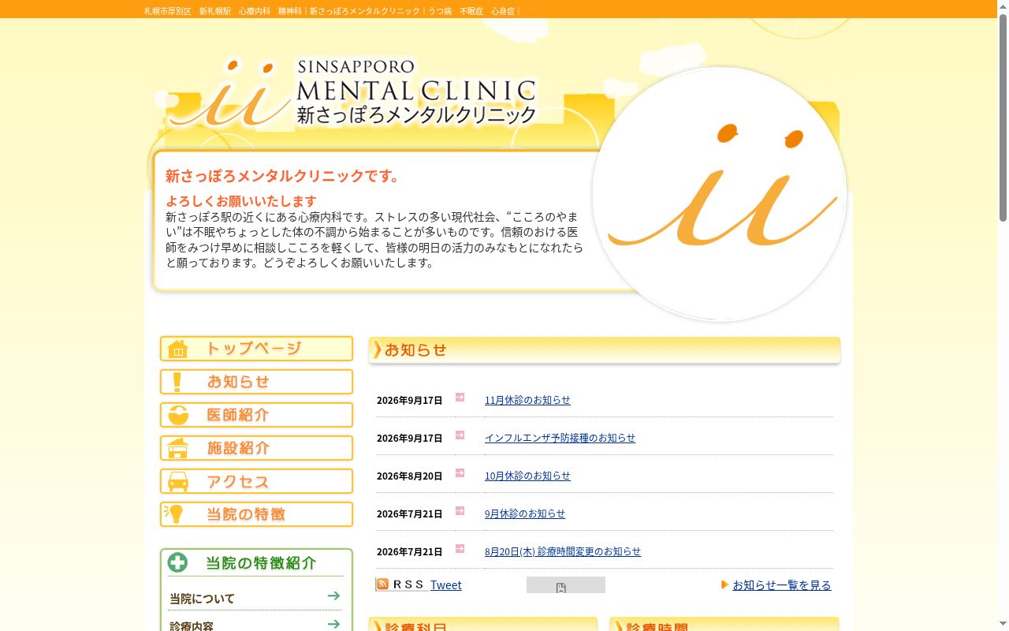Click the green plus icon in 当院の特徴紹介 header

point(178,562)
